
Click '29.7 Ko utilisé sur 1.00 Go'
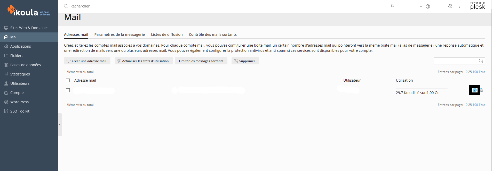click(x=417, y=93)
